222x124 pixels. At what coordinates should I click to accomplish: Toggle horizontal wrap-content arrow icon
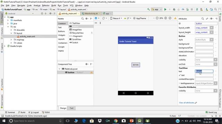click(x=96, y=23)
